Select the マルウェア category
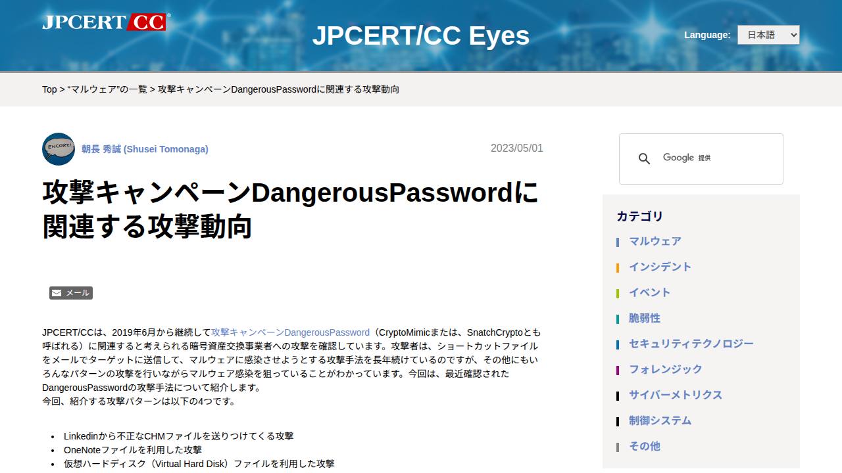Screen dimensions: 842x473 point(655,241)
